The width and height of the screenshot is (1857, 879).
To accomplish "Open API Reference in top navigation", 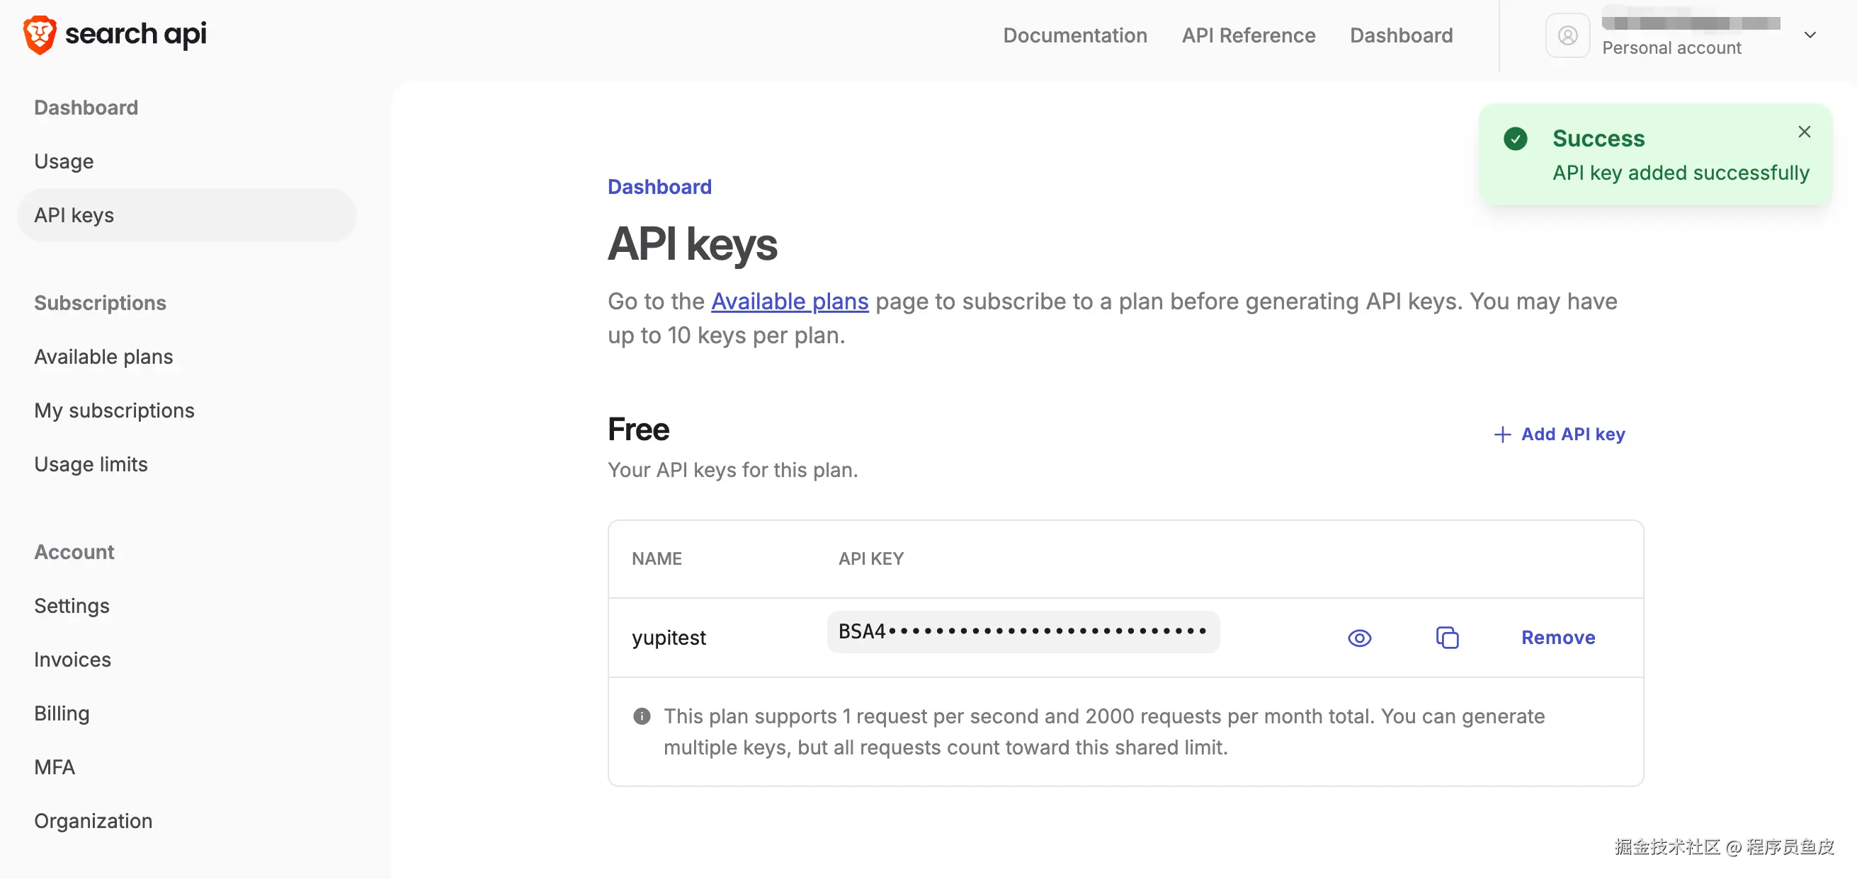I will (x=1249, y=35).
